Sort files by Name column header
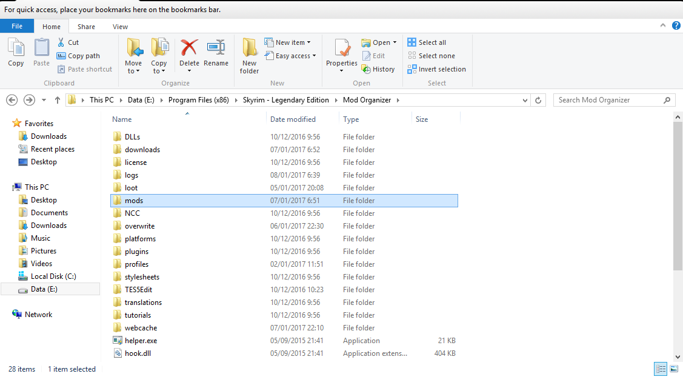683x388 pixels. [122, 119]
